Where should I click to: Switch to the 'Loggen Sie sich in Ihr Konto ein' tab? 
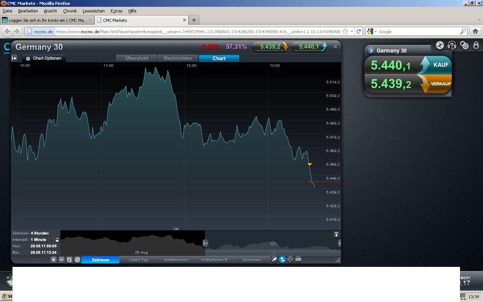click(x=47, y=20)
